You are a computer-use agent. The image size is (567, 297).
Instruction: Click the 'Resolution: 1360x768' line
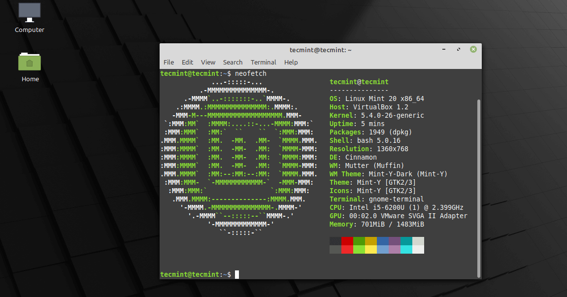click(x=369, y=149)
